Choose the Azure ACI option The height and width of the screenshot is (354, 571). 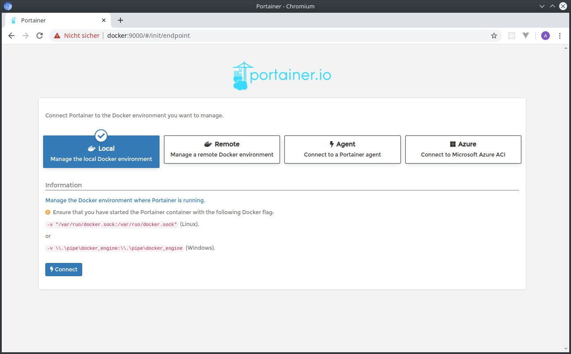coord(463,150)
